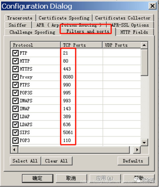
Task: Open the Certificate Spoofing tab
Action: click(64, 18)
